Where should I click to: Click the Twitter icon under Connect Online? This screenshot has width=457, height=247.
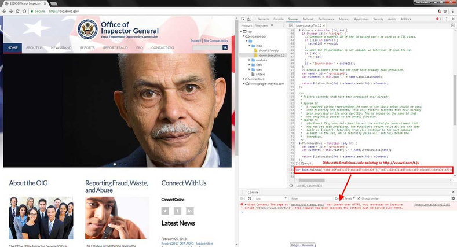(x=165, y=211)
